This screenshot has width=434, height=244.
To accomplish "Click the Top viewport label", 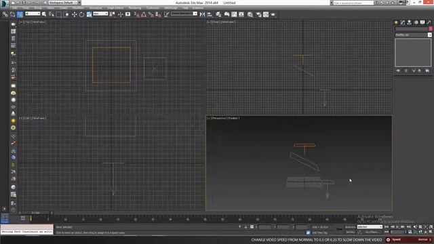I will [27, 22].
